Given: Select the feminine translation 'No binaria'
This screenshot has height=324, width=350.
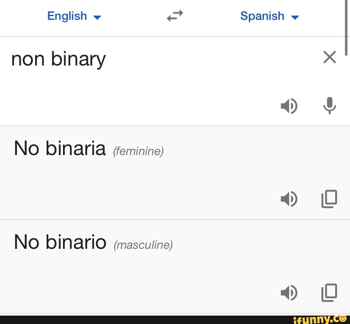Looking at the screenshot, I should pos(59,148).
